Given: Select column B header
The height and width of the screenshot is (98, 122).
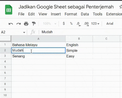Looking at the screenshot, I should (79, 39).
